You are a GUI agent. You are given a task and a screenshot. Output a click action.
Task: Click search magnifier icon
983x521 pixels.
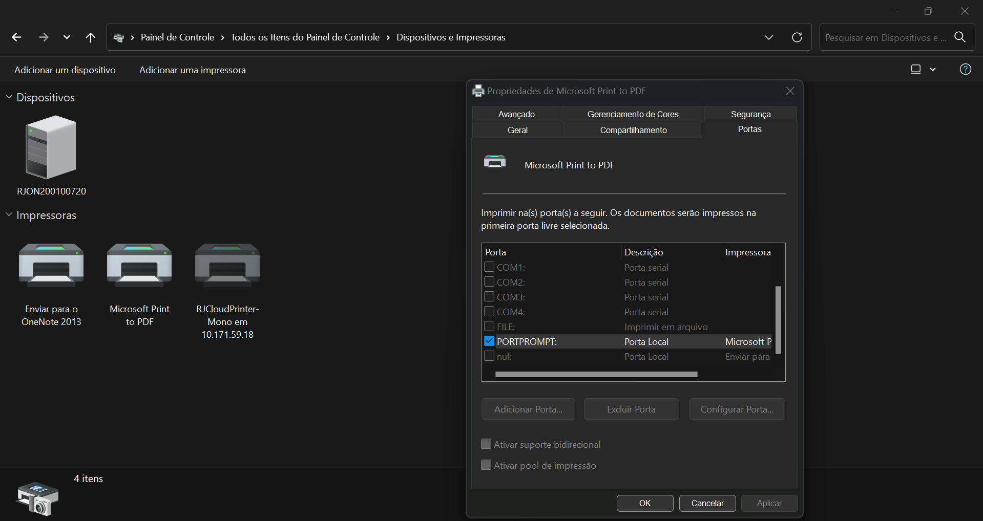[960, 37]
